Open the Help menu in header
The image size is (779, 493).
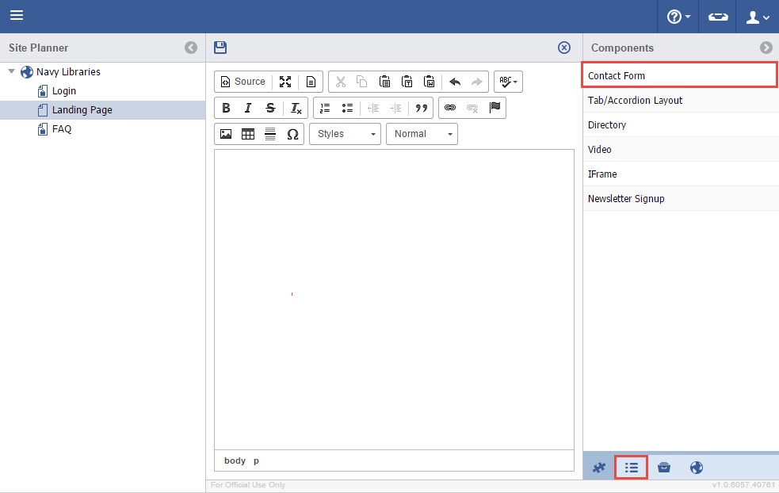(x=678, y=17)
